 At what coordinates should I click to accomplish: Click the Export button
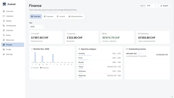(164, 6)
